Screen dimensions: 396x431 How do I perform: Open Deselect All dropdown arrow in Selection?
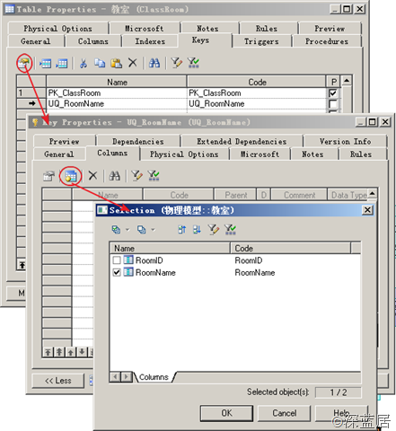click(153, 230)
